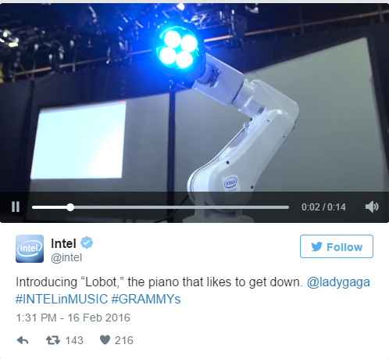
Task: Click the @intel handle
Action: click(x=66, y=257)
